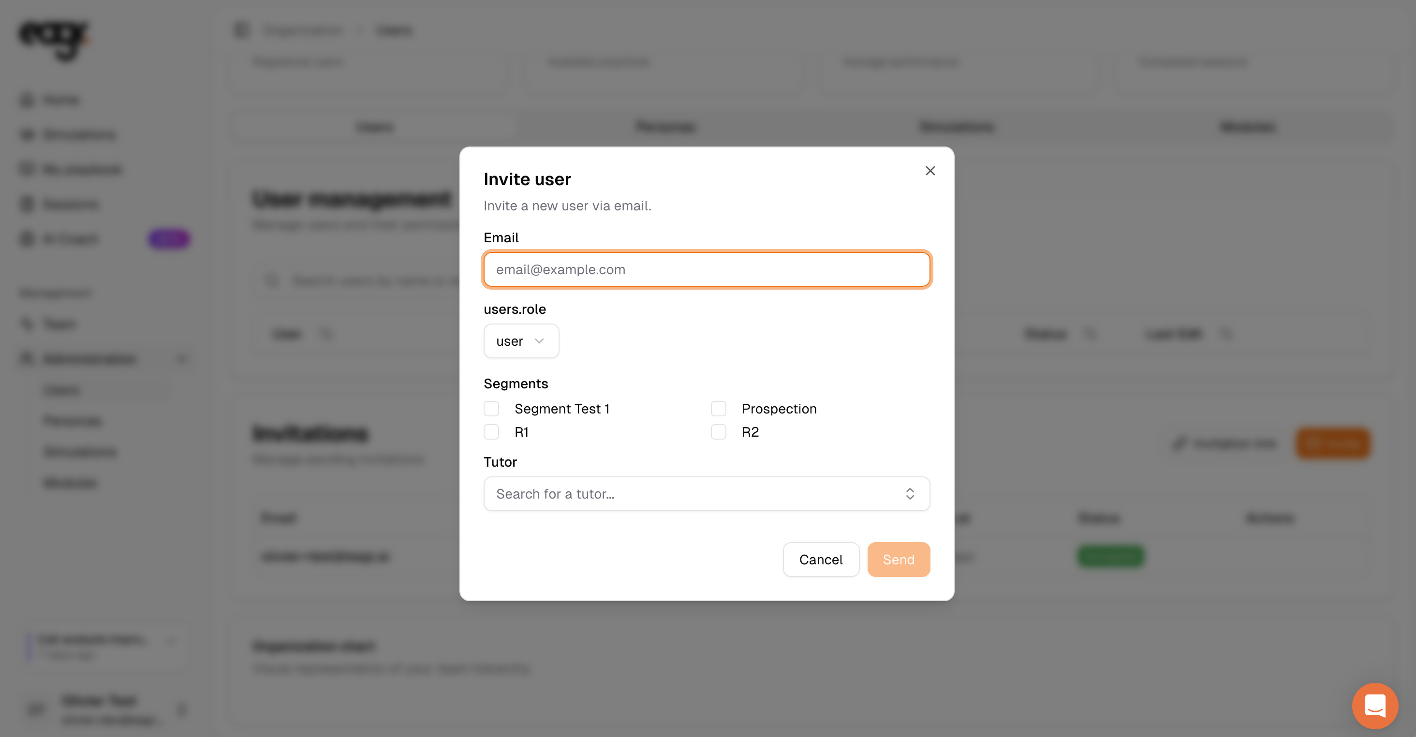Open the user role dropdown
Screen dimensions: 1416x737
pos(520,341)
